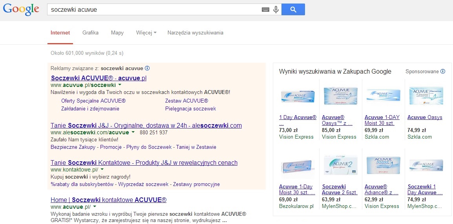Click the info icon next to Sponsorowane
The height and width of the screenshot is (224, 453).
(x=443, y=71)
